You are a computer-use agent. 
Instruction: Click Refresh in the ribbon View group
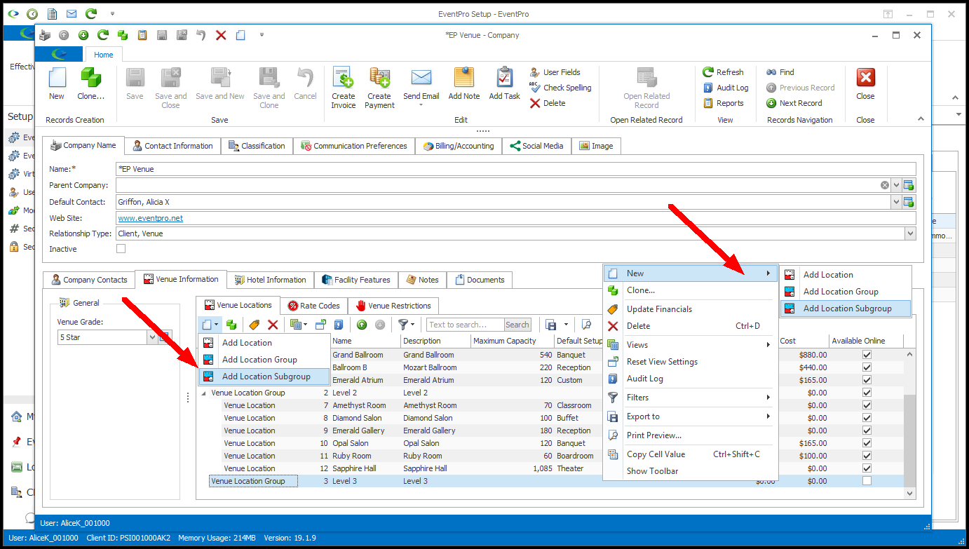coord(723,72)
